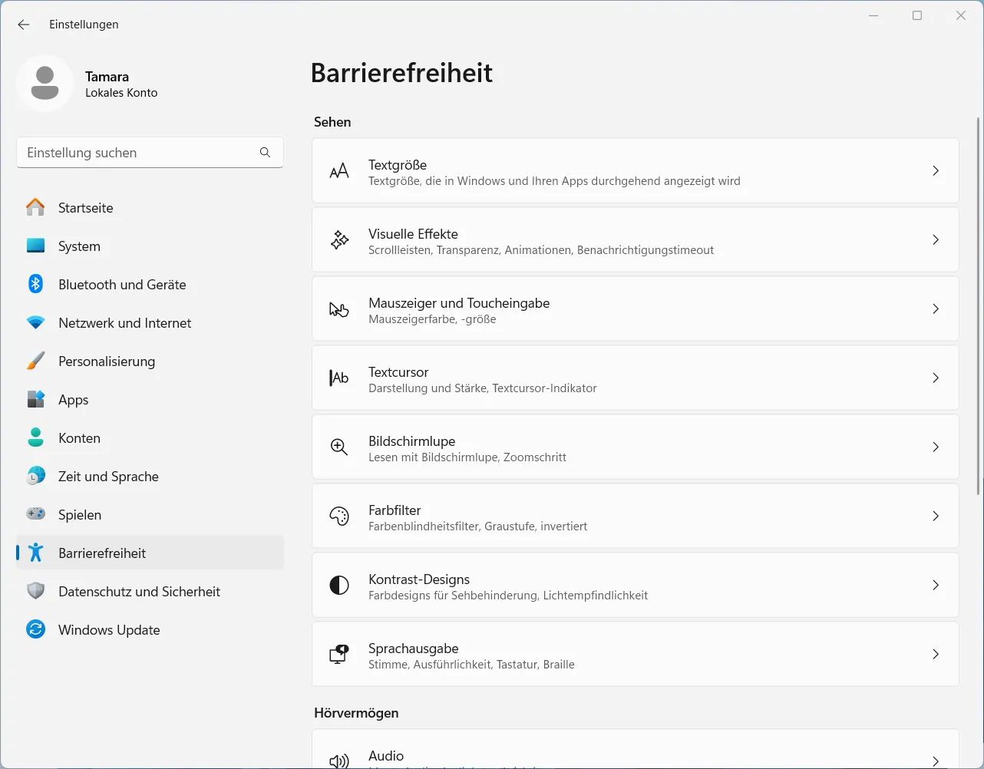984x769 pixels.
Task: Click the Windows Update sync icon
Action: (x=35, y=629)
